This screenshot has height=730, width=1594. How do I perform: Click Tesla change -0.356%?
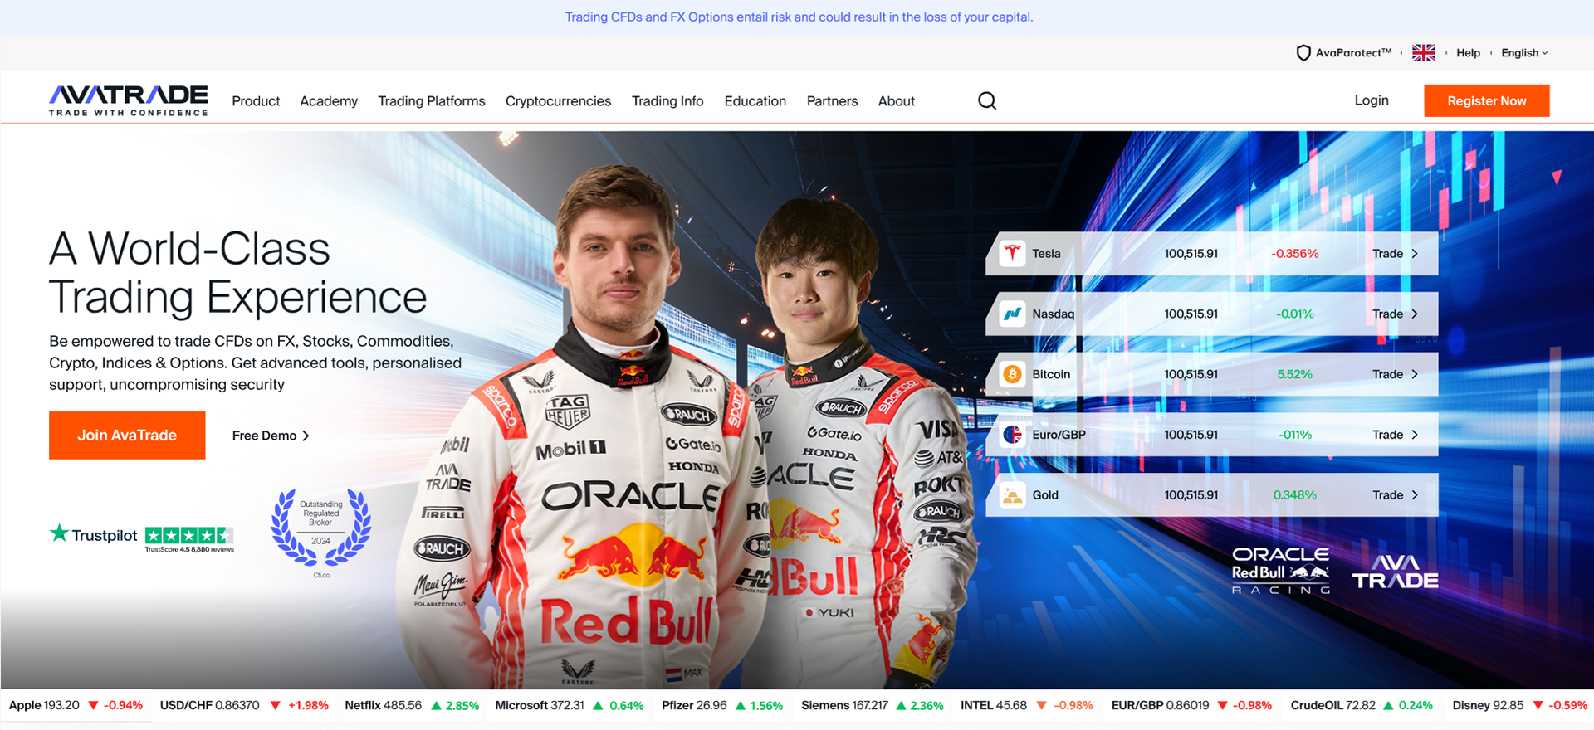pos(1295,253)
